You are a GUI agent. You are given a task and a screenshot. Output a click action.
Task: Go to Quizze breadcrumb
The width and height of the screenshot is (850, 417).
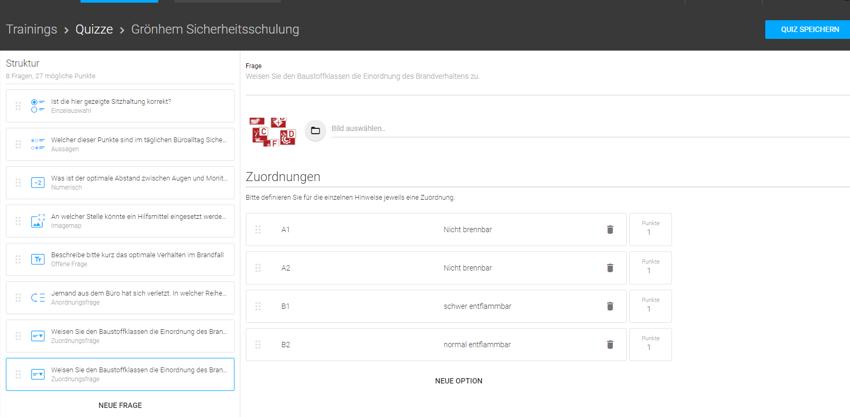pos(94,29)
